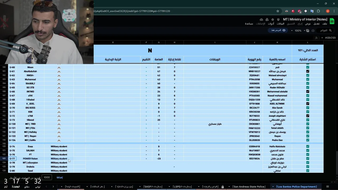Screen dimensions: 338x190
Task: Click the up-chevron in the BIG BOSS row
Action: click(x=59, y=108)
